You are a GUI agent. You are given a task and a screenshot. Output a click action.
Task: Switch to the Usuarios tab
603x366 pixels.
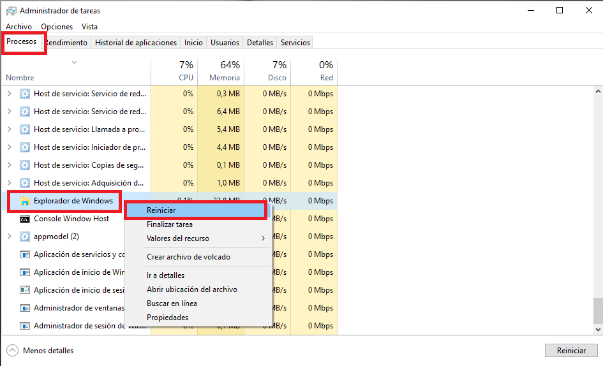[225, 43]
